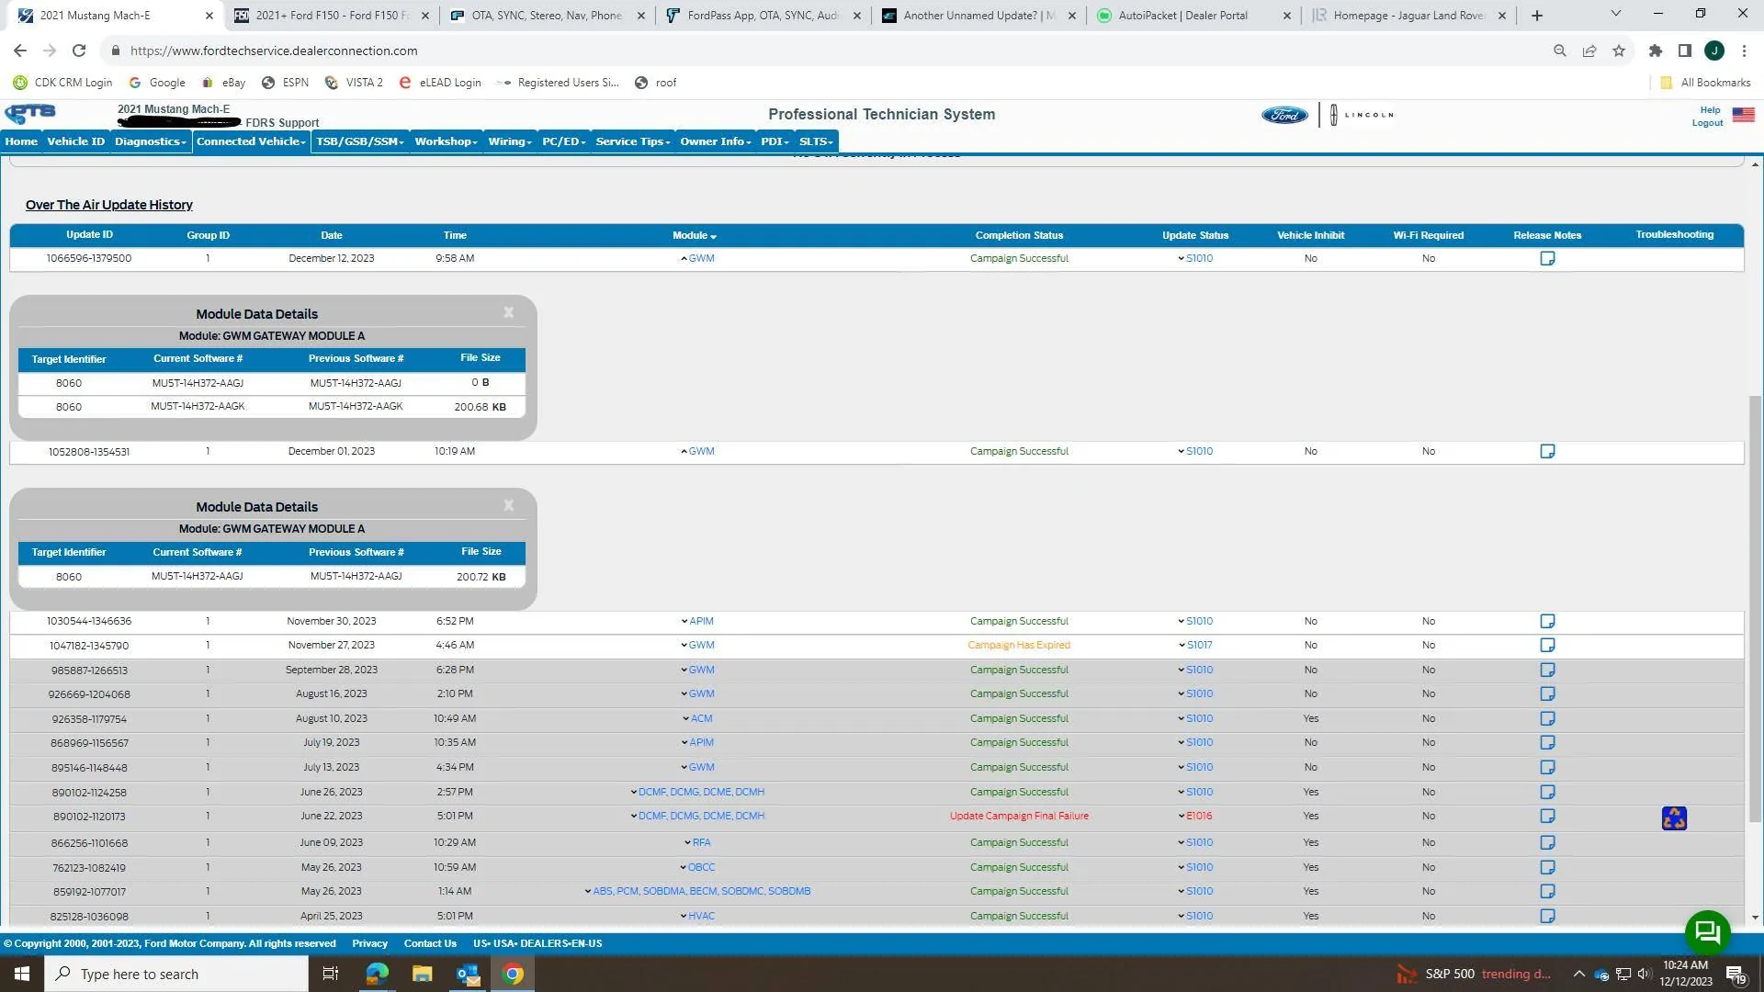The image size is (1764, 992).
Task: Open Microsoft Edge from the taskbar
Action: [x=377, y=974]
